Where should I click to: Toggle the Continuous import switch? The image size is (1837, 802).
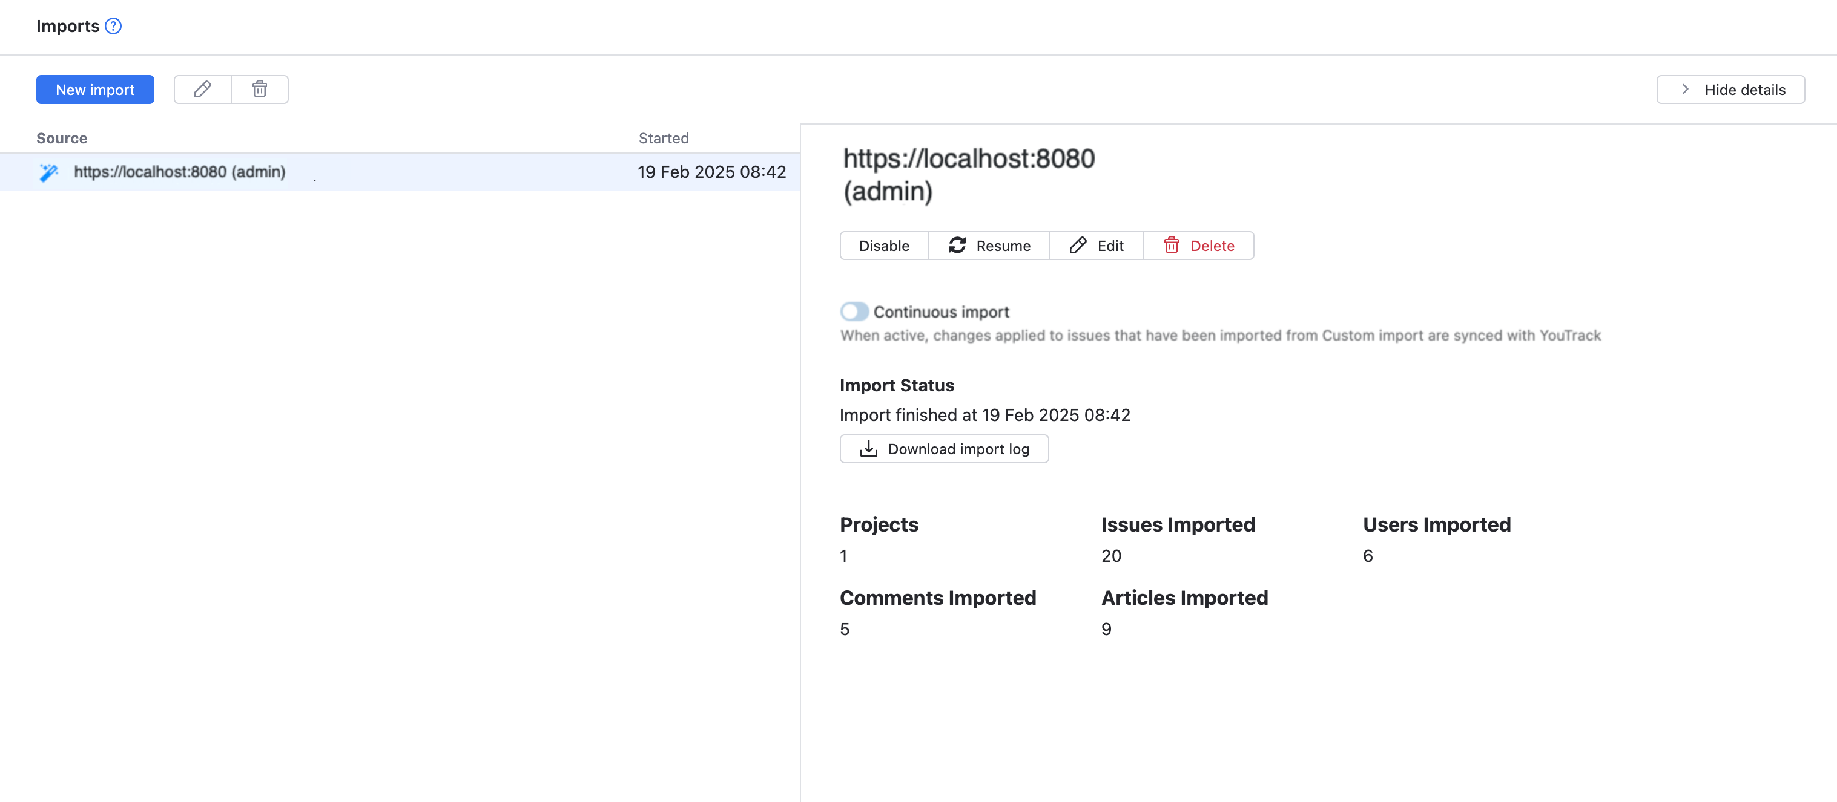[854, 312]
